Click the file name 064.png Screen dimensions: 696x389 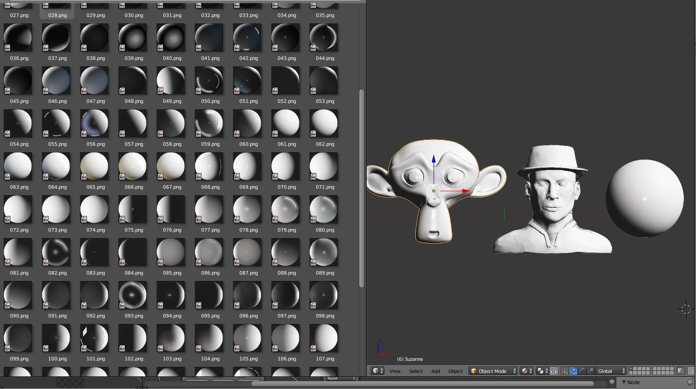(57, 187)
